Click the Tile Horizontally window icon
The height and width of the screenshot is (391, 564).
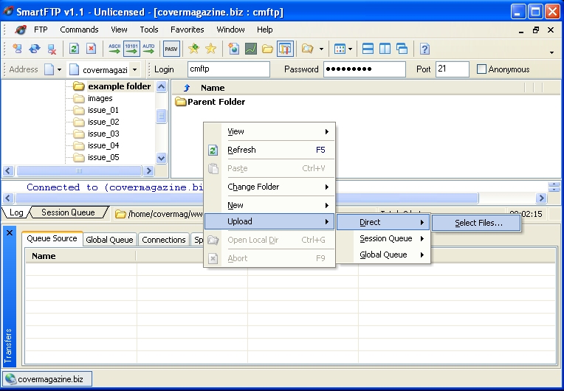[368, 49]
